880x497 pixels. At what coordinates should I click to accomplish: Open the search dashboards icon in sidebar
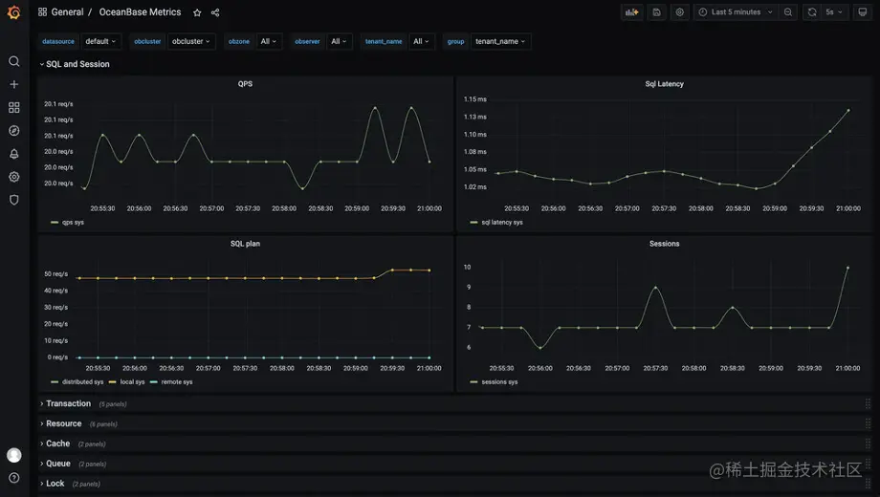click(x=14, y=61)
